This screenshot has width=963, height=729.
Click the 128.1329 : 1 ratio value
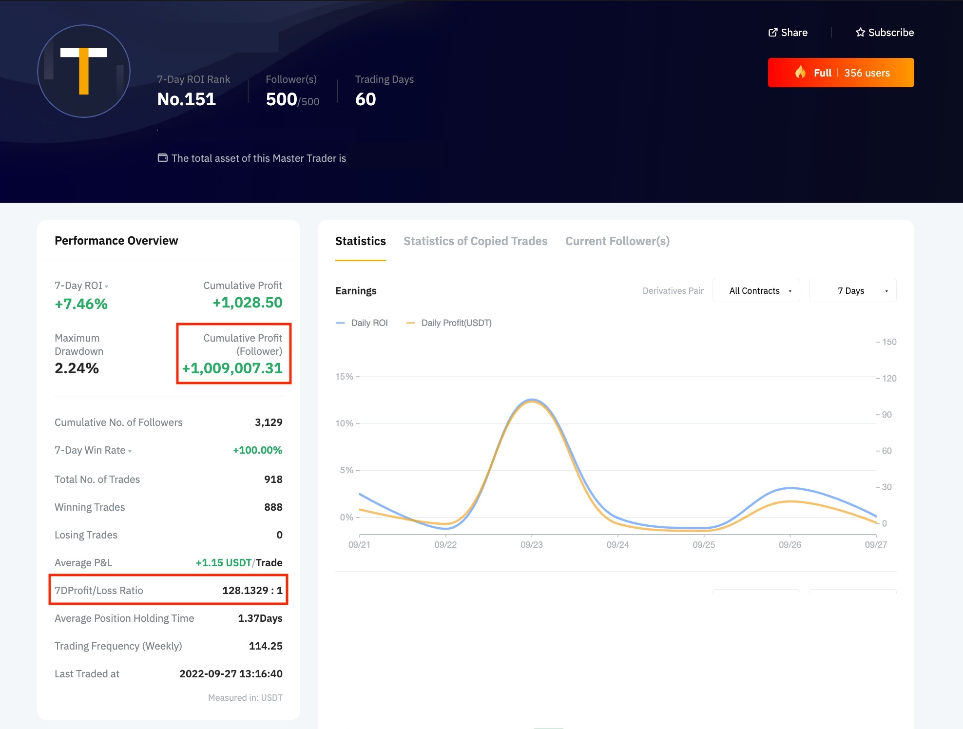252,591
